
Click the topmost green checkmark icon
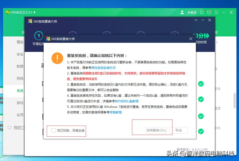(201, 84)
